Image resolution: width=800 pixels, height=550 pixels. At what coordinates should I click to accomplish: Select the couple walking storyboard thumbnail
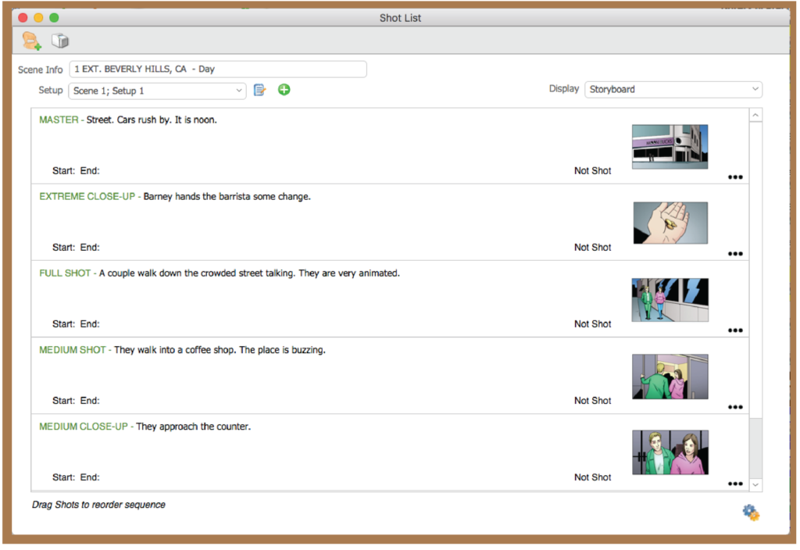pyautogui.click(x=670, y=299)
